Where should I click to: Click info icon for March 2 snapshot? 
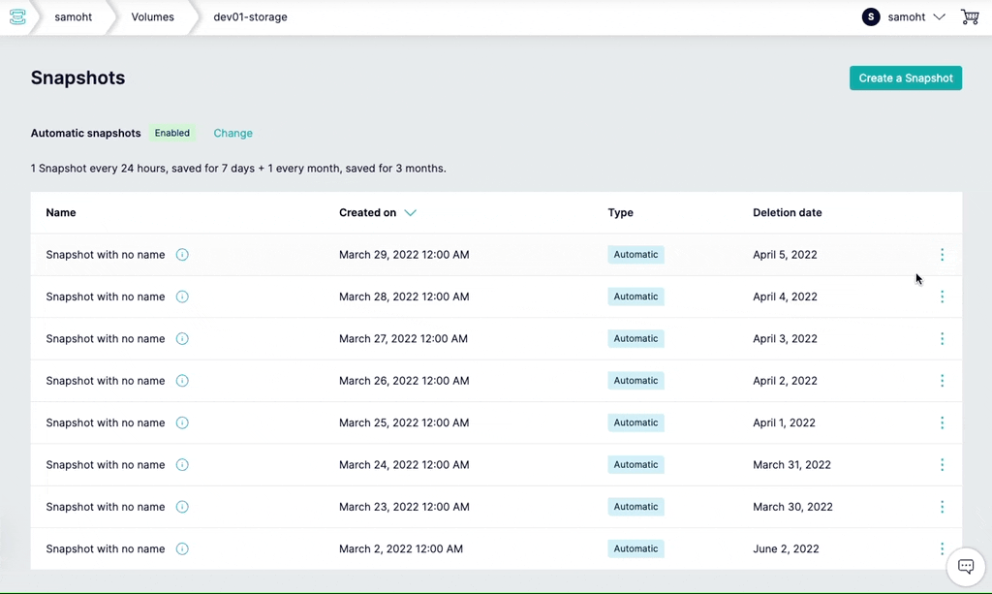(x=182, y=549)
